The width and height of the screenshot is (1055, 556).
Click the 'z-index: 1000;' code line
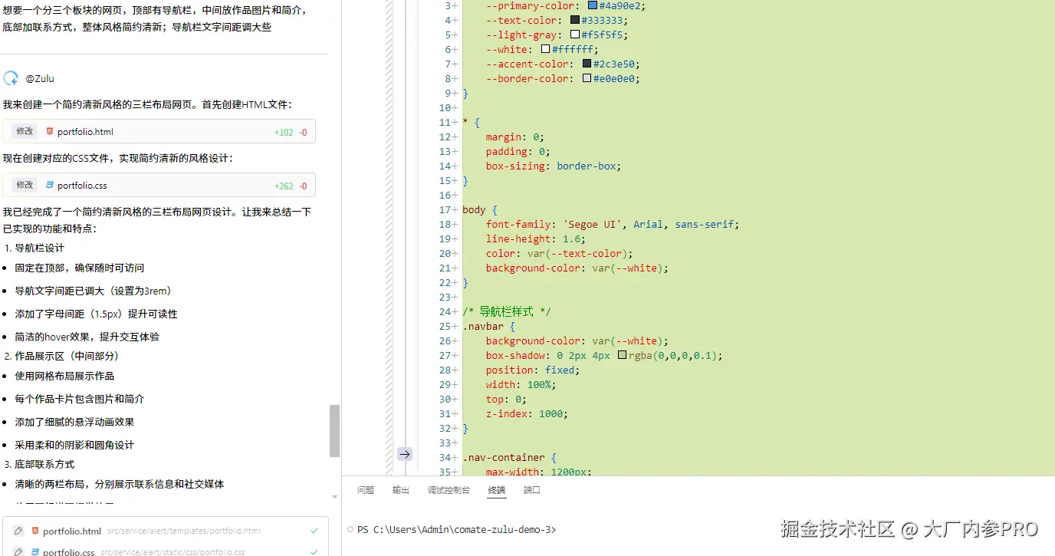tap(527, 413)
